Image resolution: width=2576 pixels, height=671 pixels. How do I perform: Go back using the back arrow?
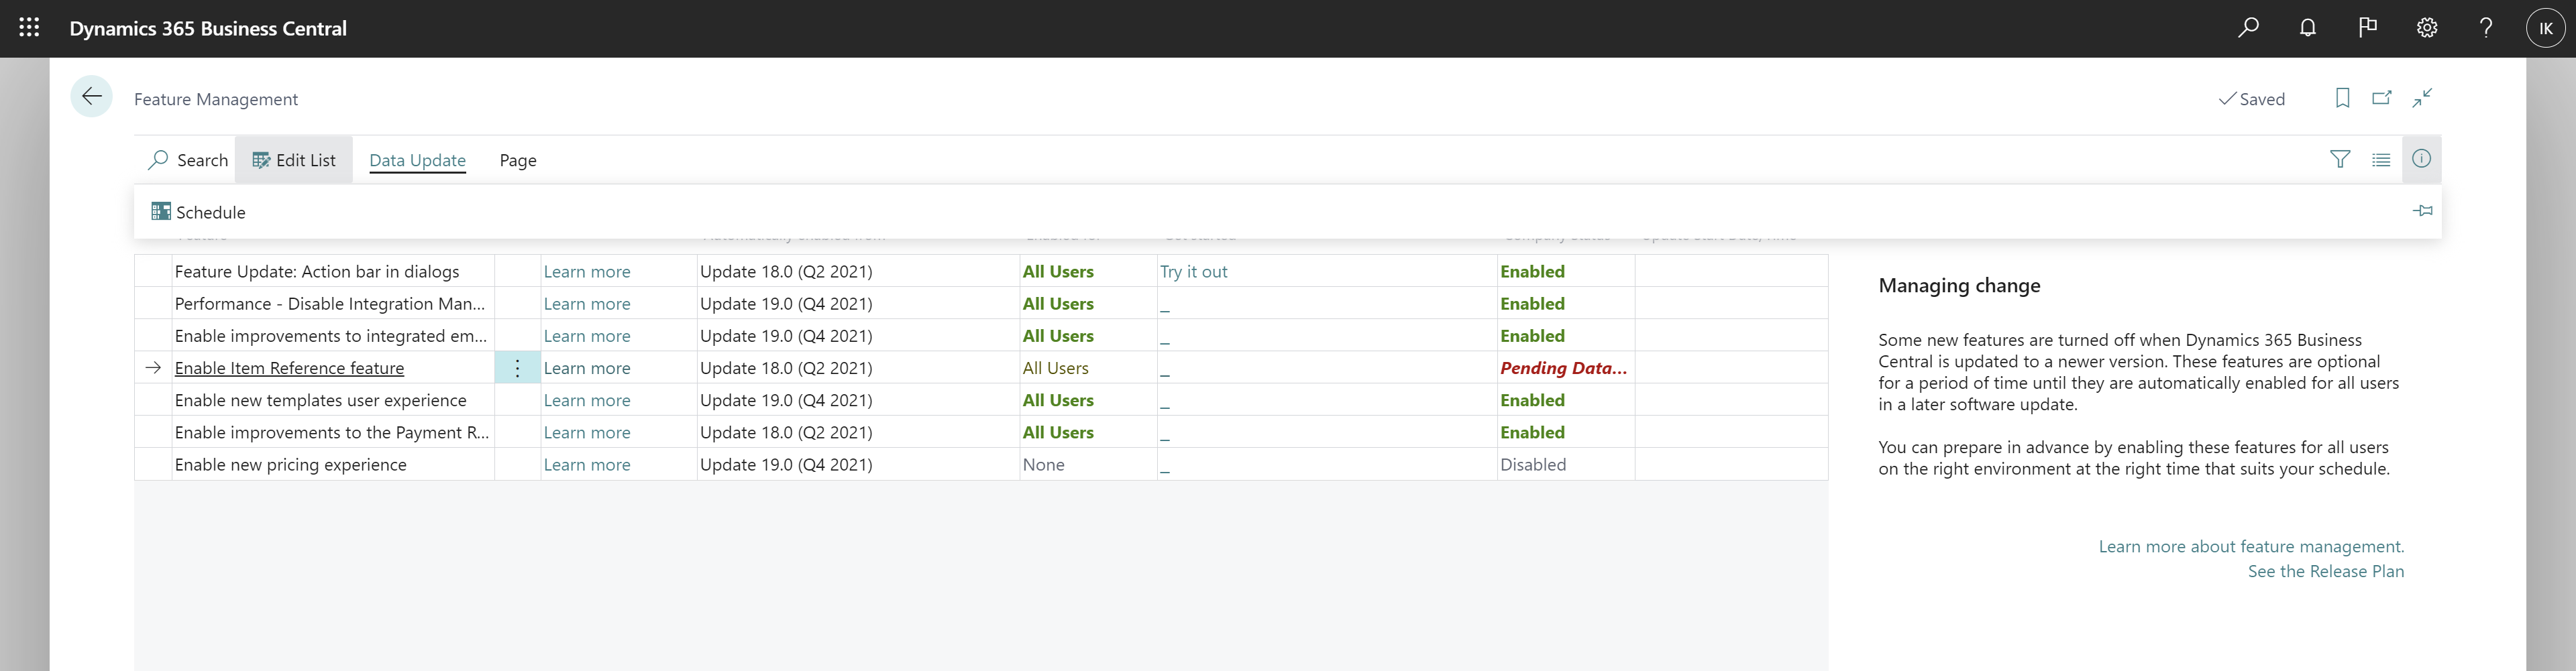pos(91,96)
